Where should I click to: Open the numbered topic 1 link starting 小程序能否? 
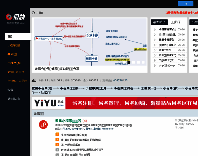pos(74,135)
